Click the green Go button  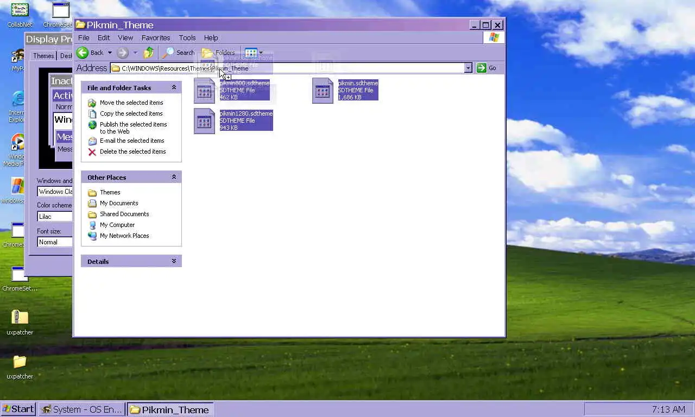click(x=486, y=68)
